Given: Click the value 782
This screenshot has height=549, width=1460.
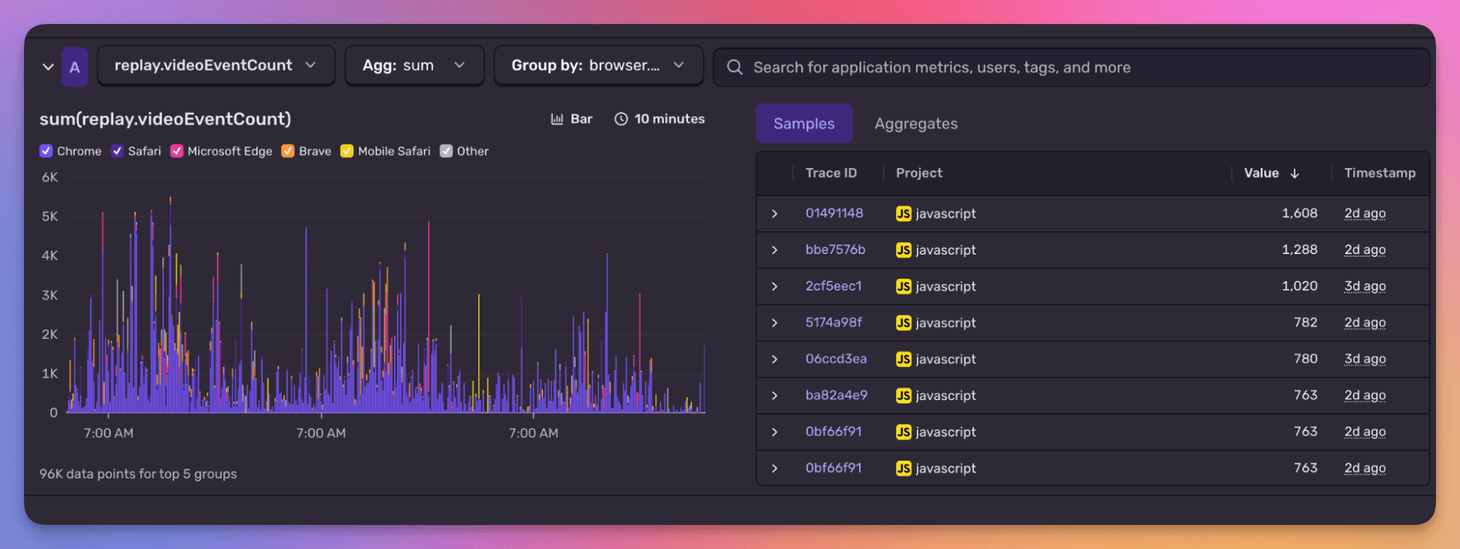Looking at the screenshot, I should (1305, 322).
